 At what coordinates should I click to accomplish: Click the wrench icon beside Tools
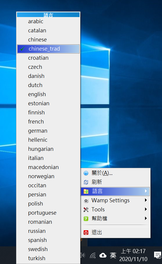(x=86, y=210)
